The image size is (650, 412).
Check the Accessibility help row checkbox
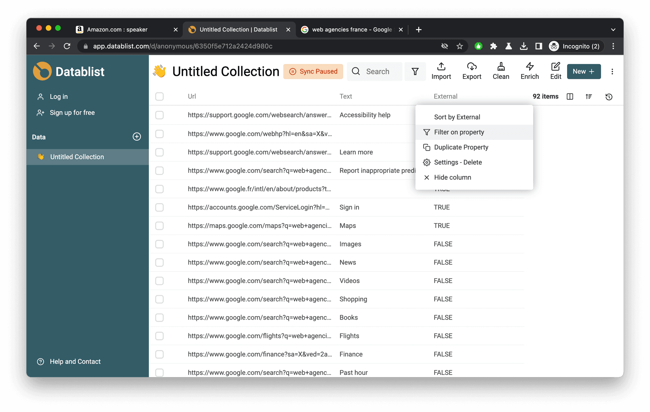coord(159,115)
